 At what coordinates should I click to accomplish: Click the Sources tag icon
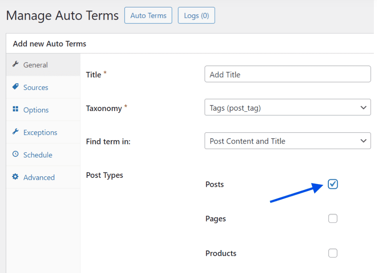tap(16, 87)
